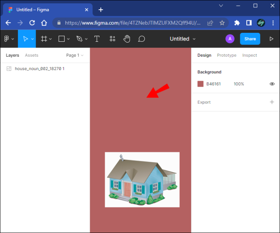
Task: Expand the Page 1 dropdown
Action: (75, 55)
